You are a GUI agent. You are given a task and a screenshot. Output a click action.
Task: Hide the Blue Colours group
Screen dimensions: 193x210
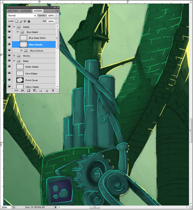coord(9,50)
